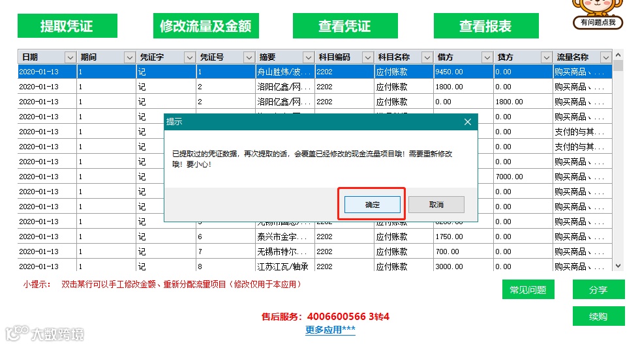Click the table scrollbar up arrow
This screenshot has height=346, width=640.
(x=618, y=55)
